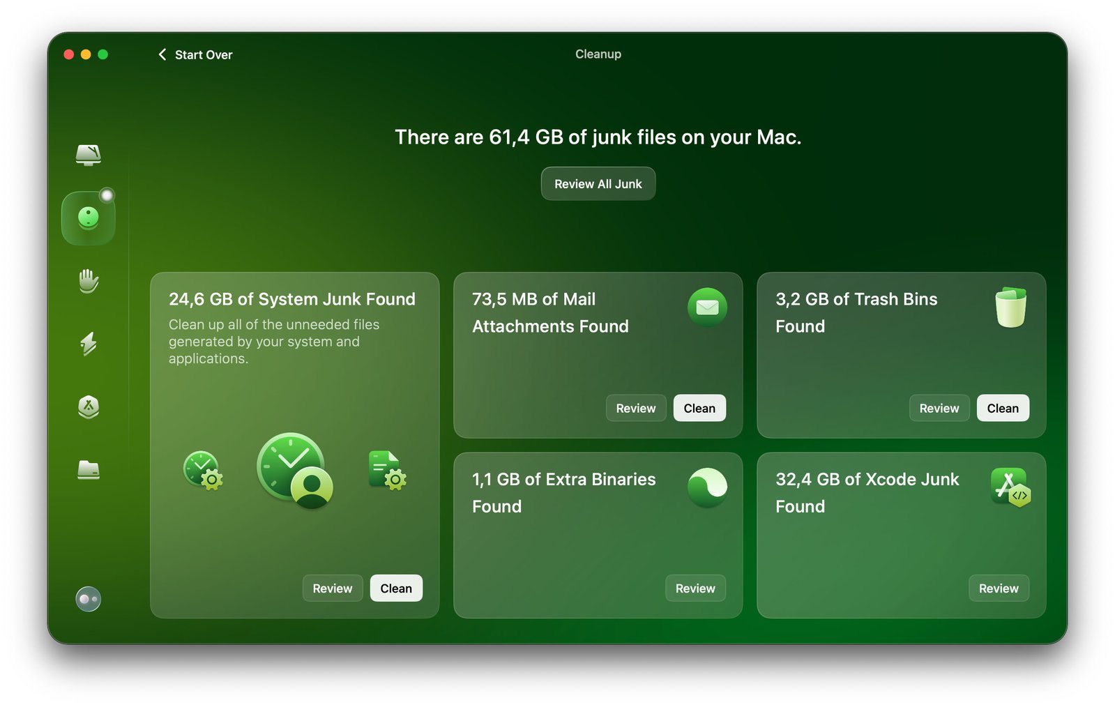Viewport: 1115px width, 707px height.
Task: Open the assistant icon at sidebar bottom
Action: [x=89, y=599]
